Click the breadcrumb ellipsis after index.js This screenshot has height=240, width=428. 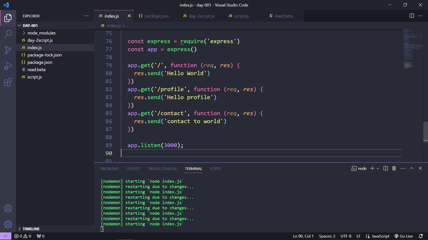128,26
